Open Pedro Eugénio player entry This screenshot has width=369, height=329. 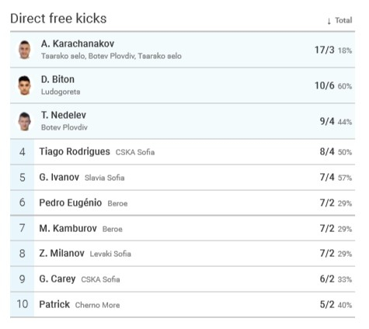[71, 203]
